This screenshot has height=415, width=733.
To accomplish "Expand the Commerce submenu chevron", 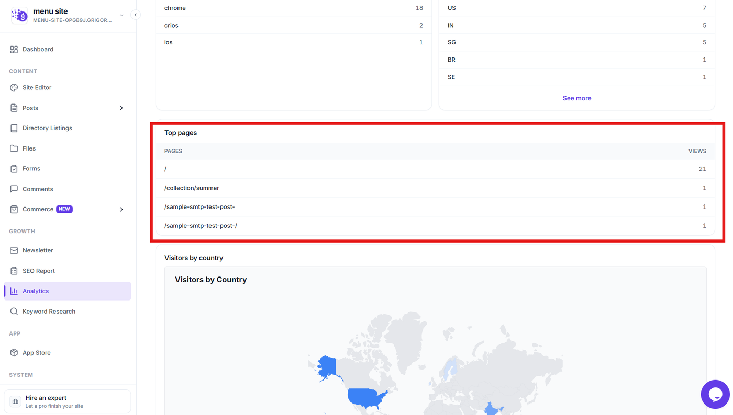I will (x=121, y=210).
